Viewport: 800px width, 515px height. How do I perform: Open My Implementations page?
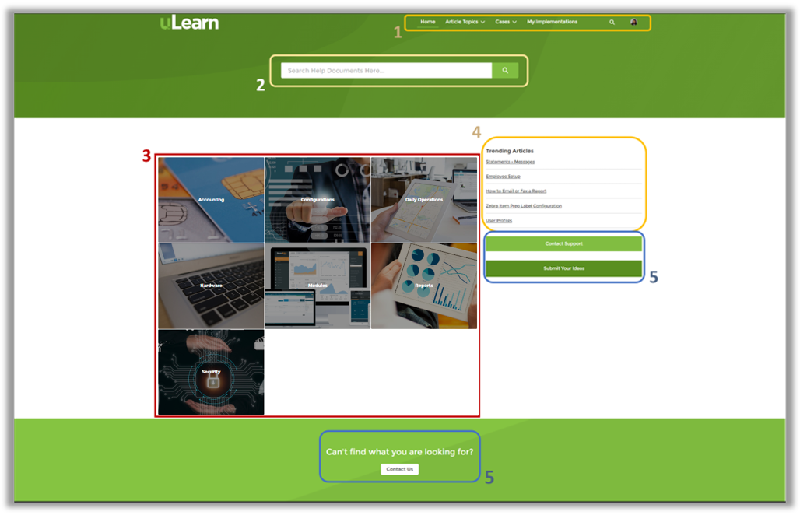[552, 22]
